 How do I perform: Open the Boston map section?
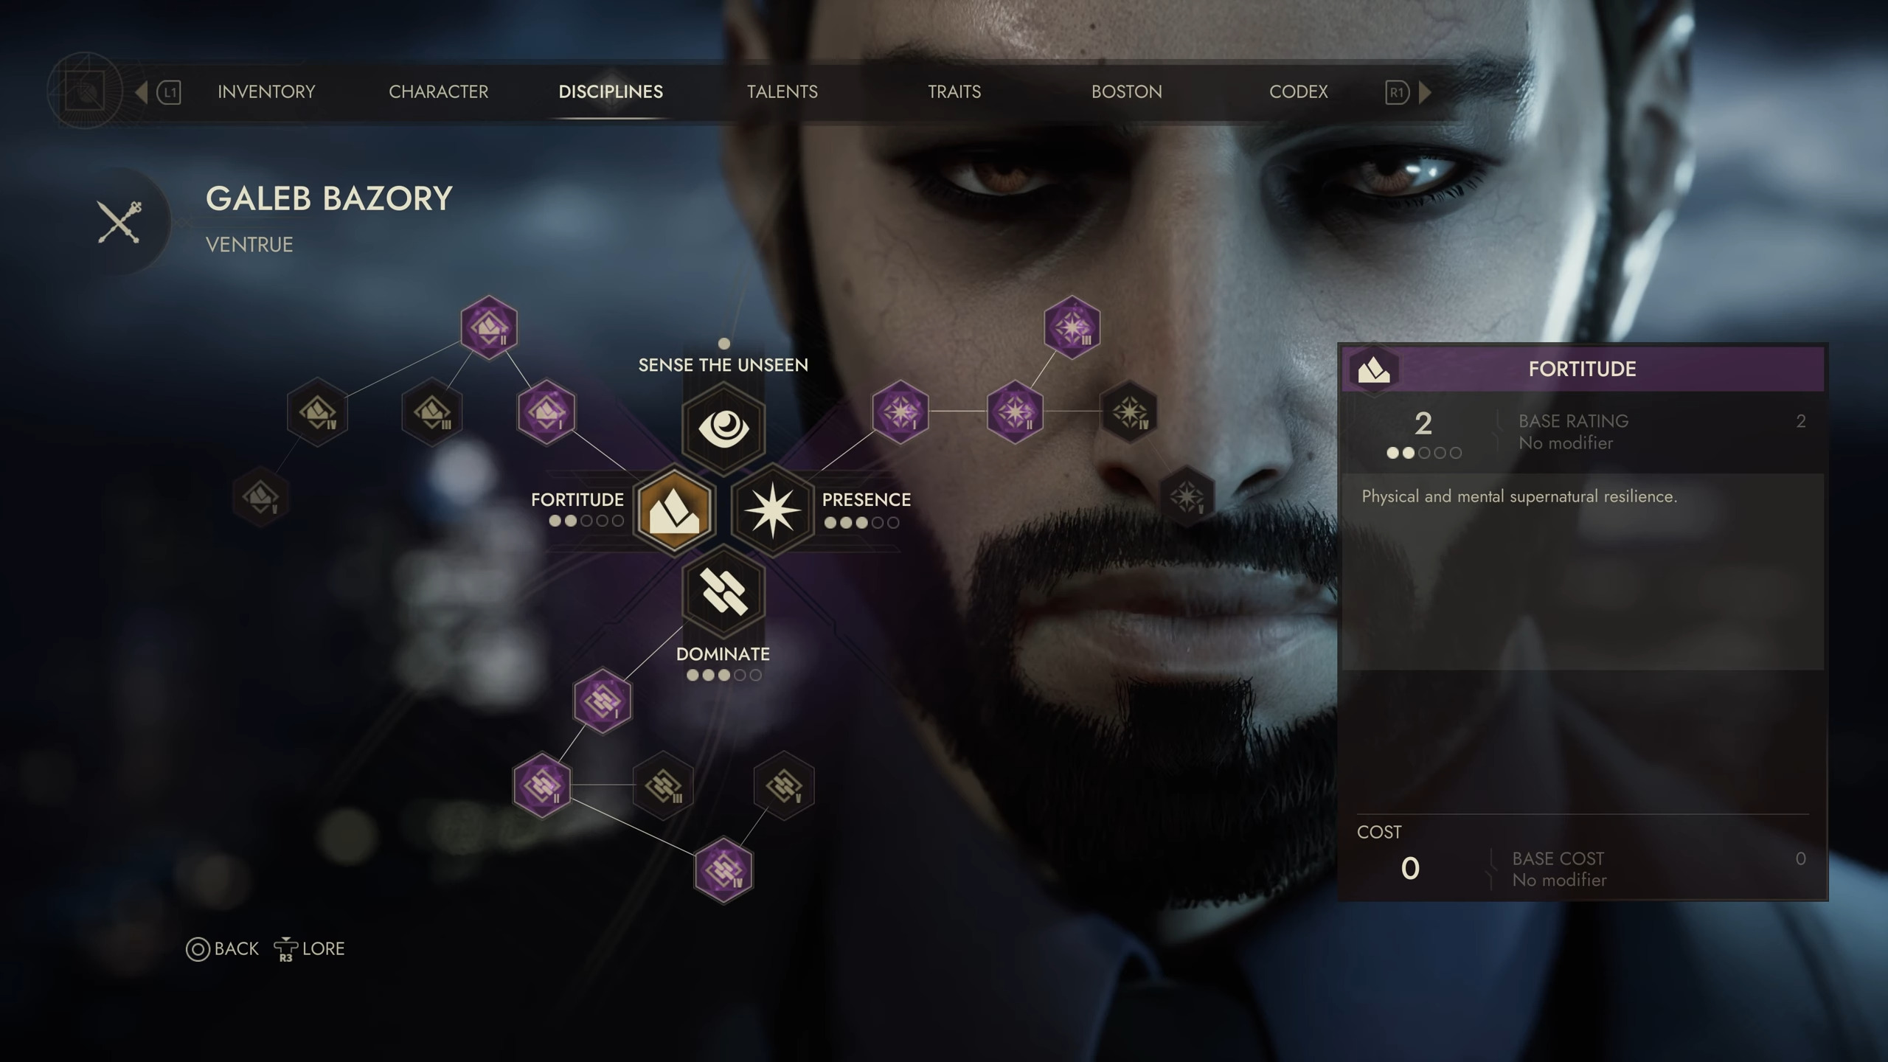(1125, 91)
